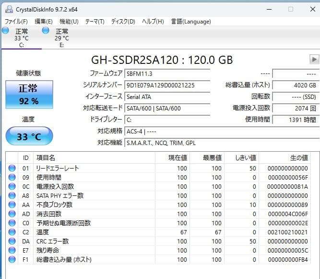Screen dimensions: 320x279
Task: Click status orb for C2 温度 row
Action: 12,232
